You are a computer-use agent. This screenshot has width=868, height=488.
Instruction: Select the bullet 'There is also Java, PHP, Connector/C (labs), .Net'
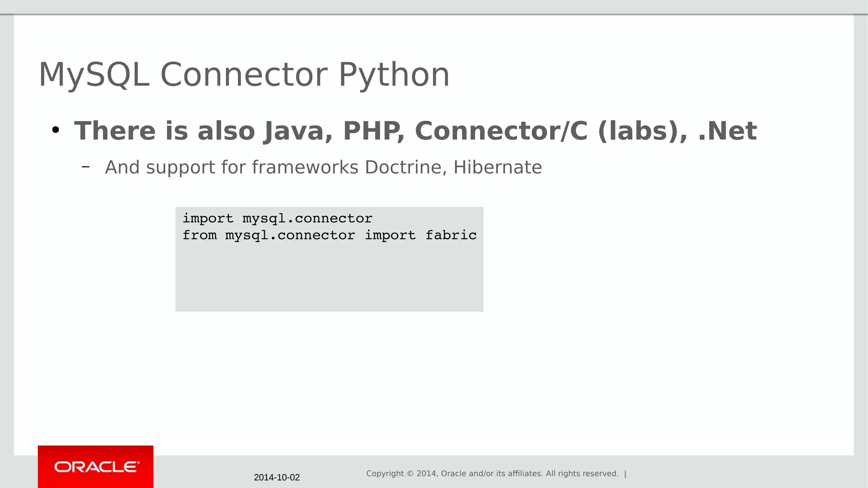(415, 131)
